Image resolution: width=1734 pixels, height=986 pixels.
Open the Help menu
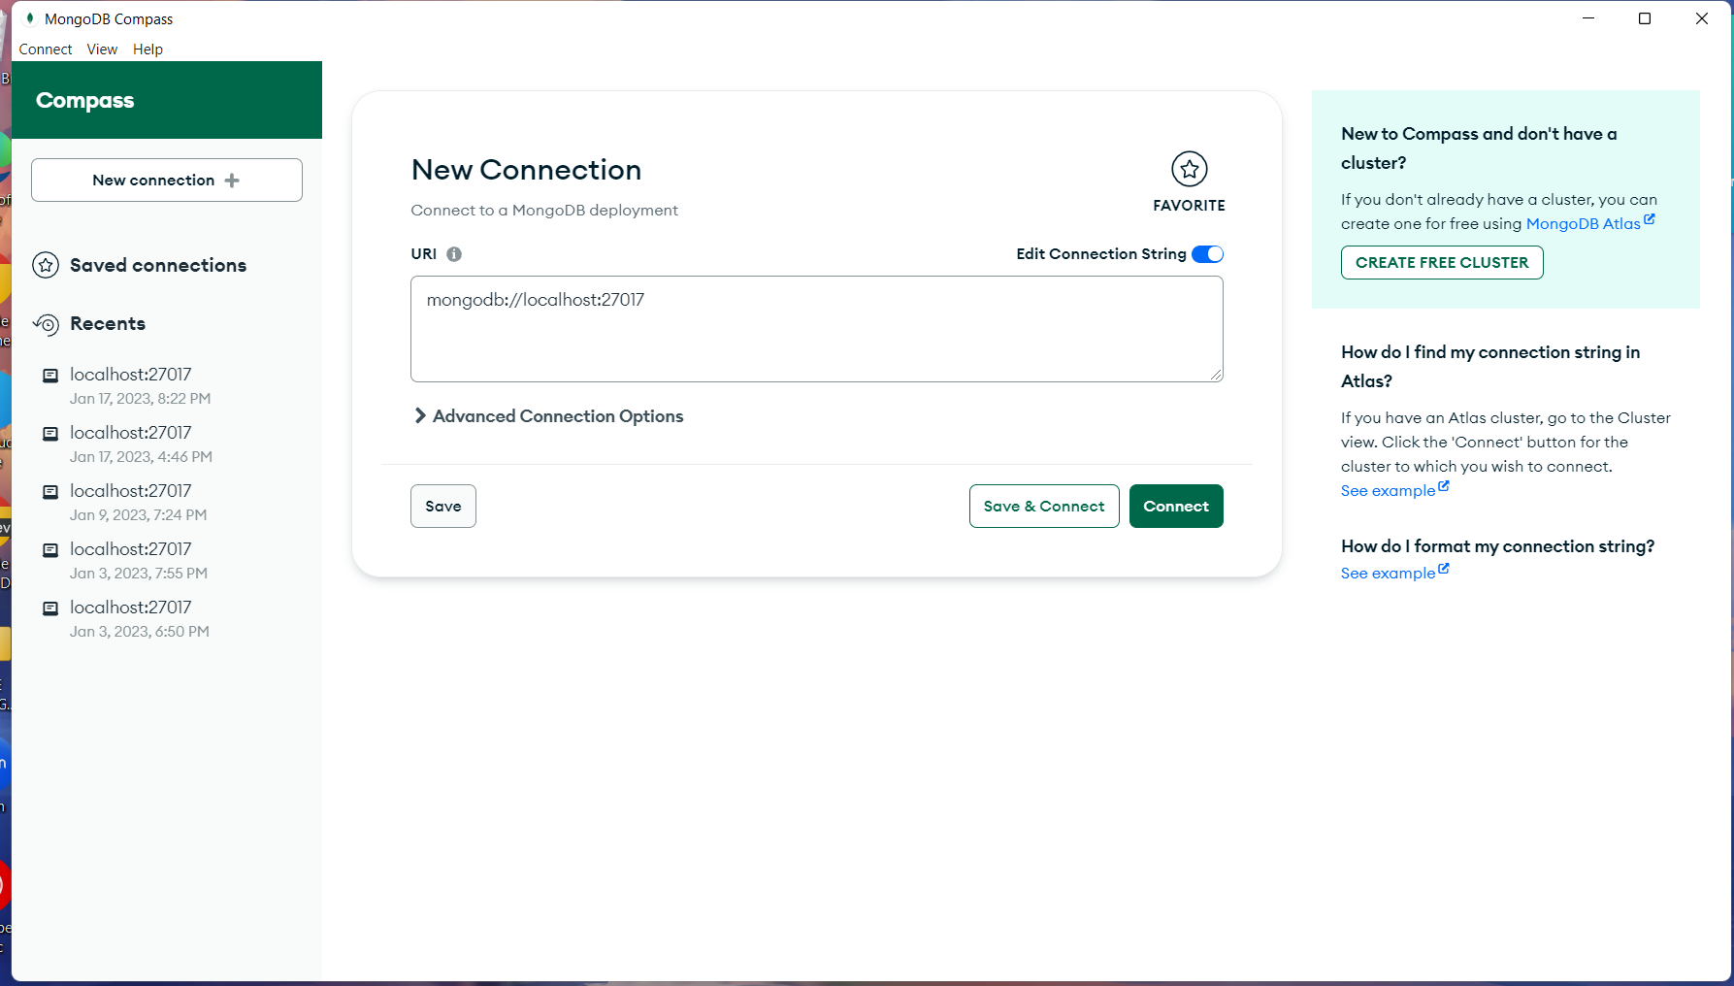click(x=147, y=49)
